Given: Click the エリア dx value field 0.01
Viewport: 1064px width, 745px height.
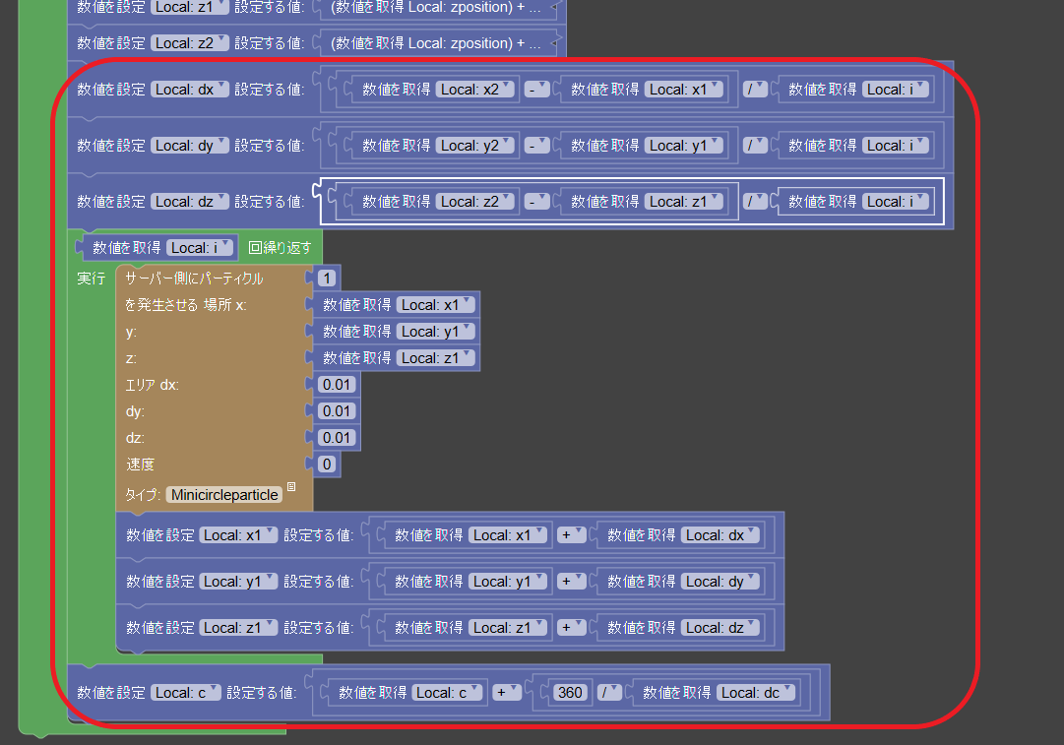Looking at the screenshot, I should [x=336, y=385].
